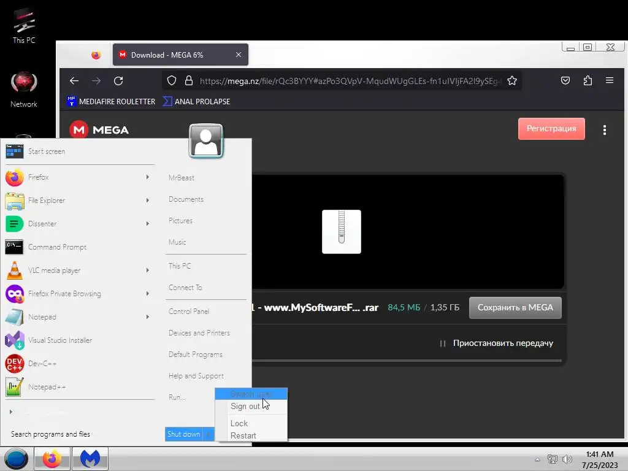The width and height of the screenshot is (628, 471).
Task: Expand All Programs arrow
Action: (11, 412)
